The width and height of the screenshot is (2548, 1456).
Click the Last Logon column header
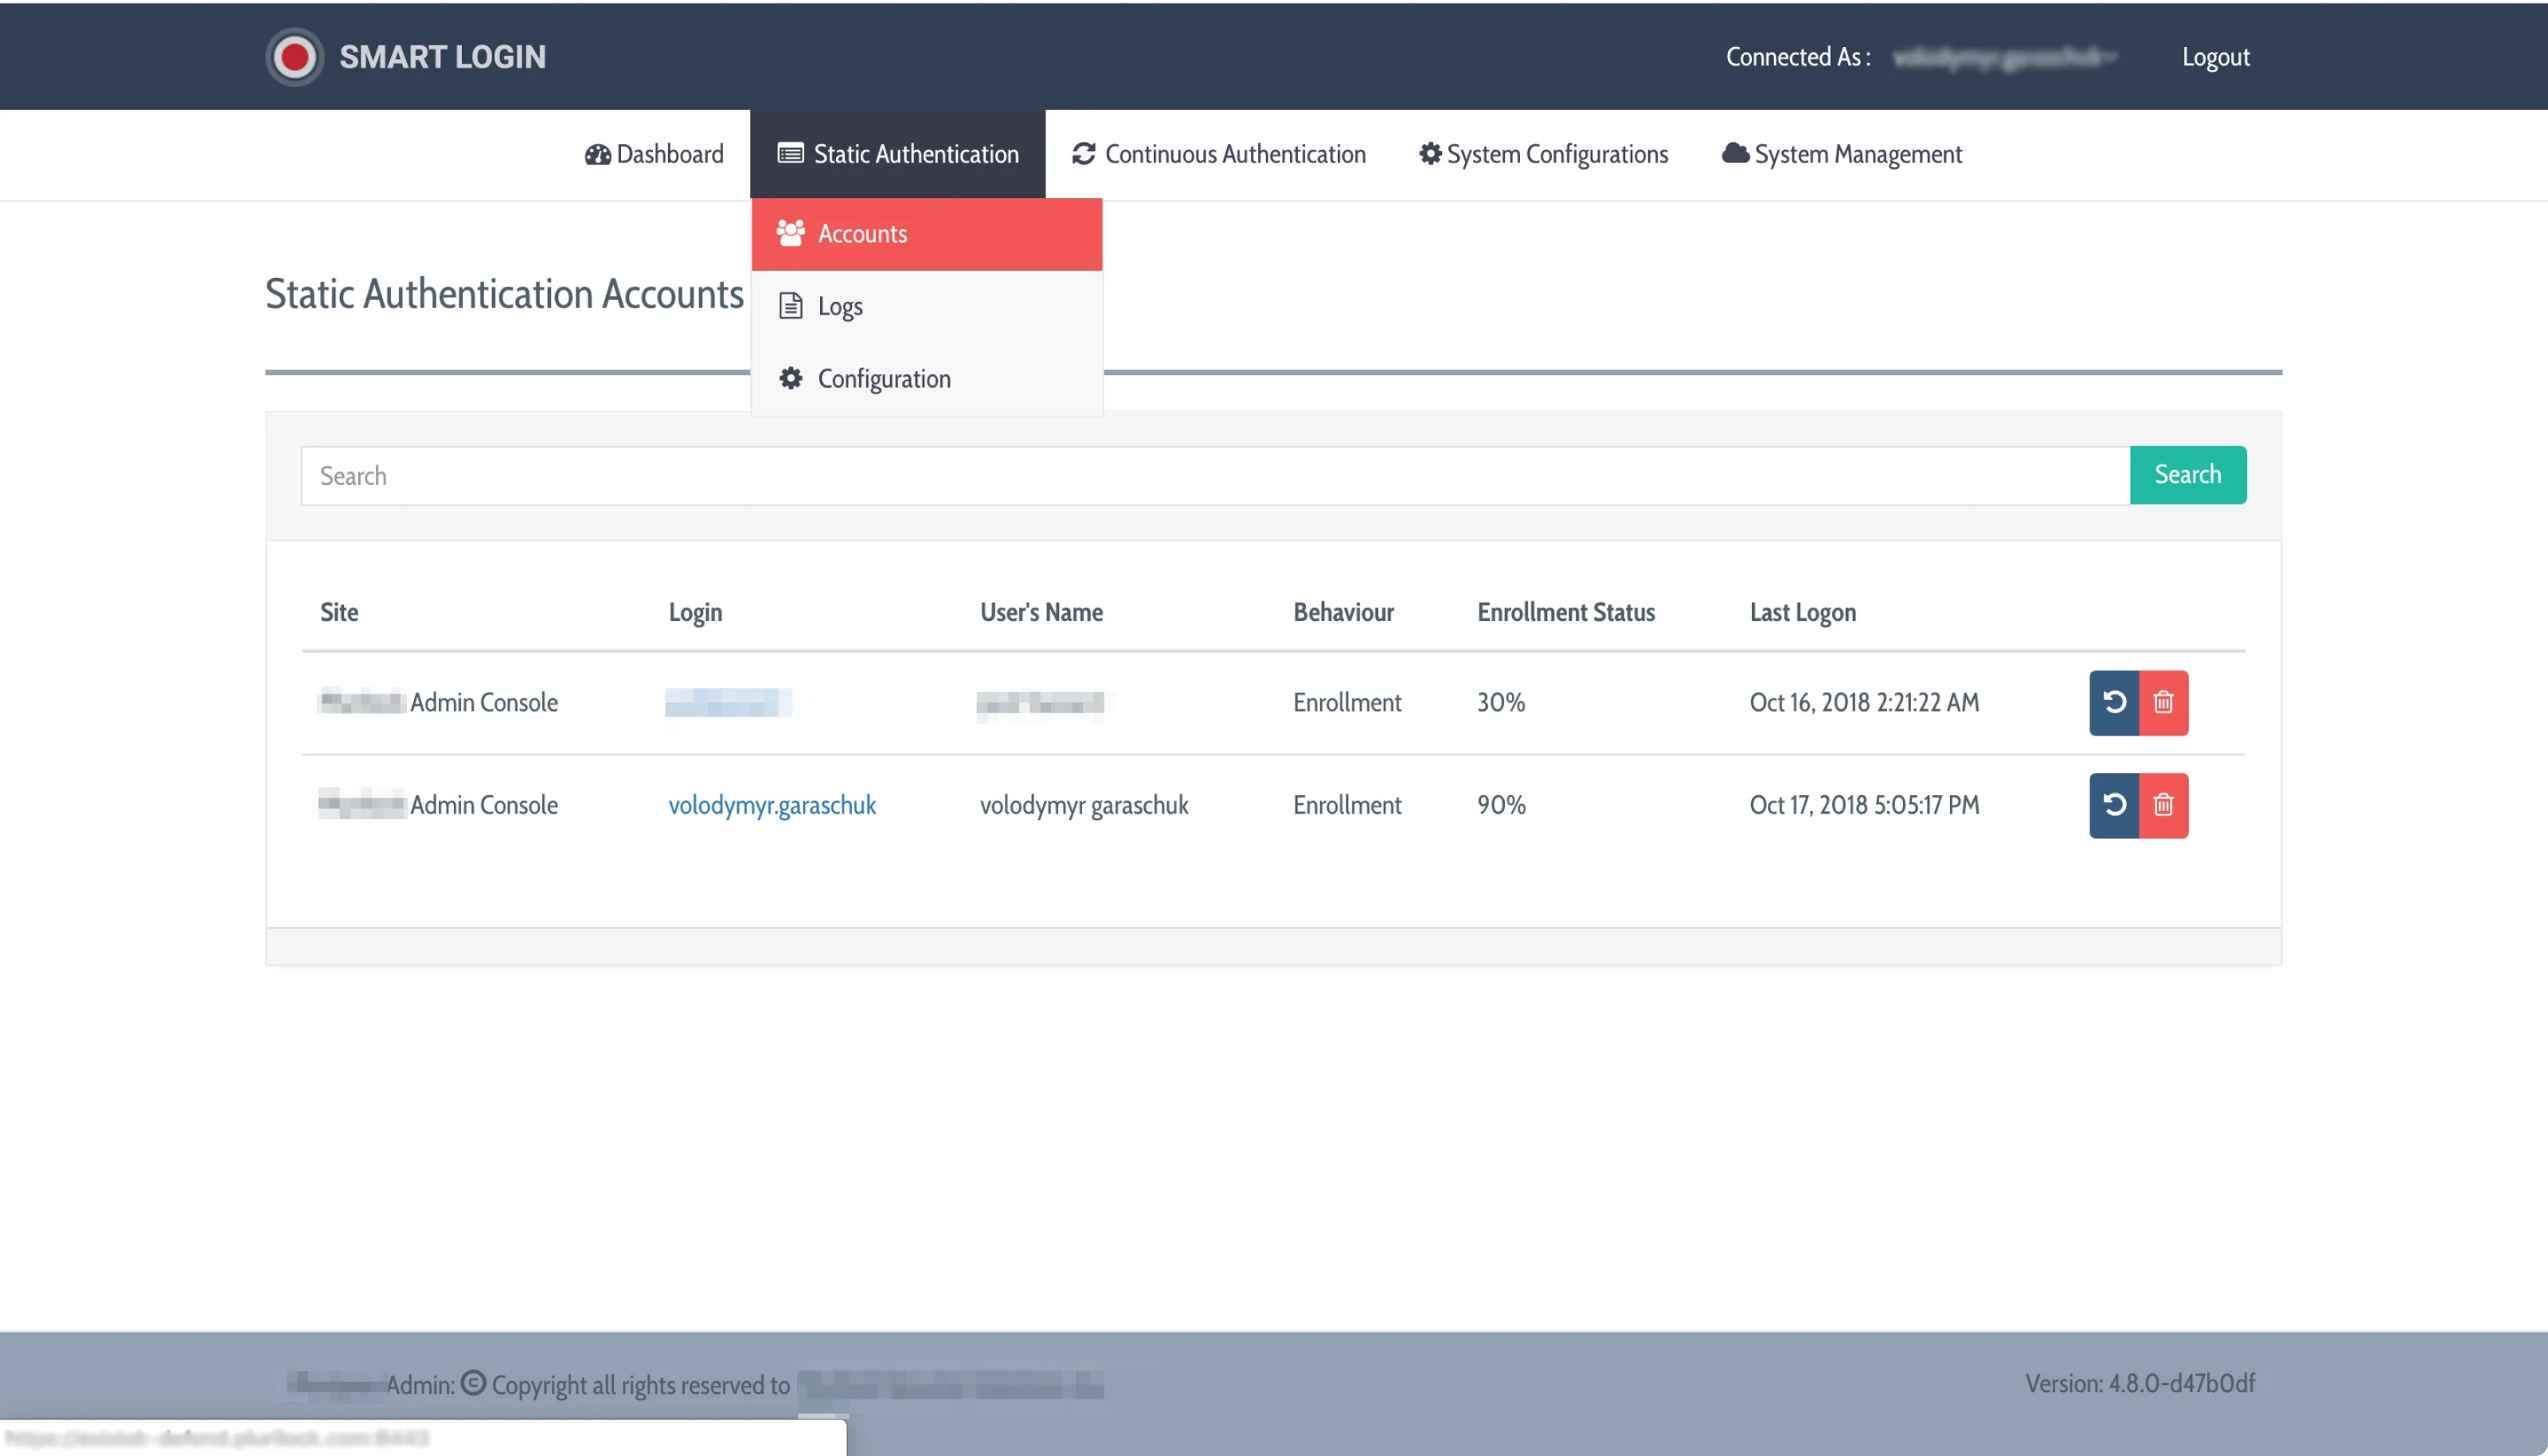1802,612
